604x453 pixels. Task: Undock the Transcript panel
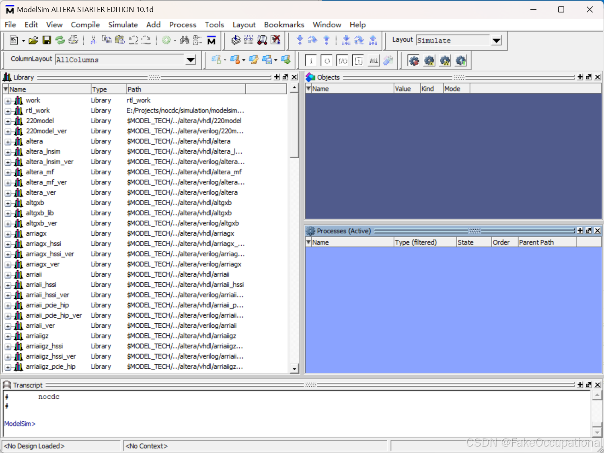(589, 385)
